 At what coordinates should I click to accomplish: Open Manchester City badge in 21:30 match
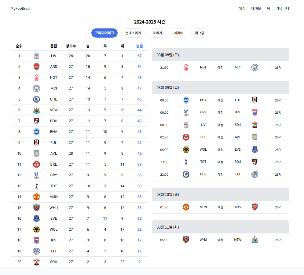(x=255, y=68)
